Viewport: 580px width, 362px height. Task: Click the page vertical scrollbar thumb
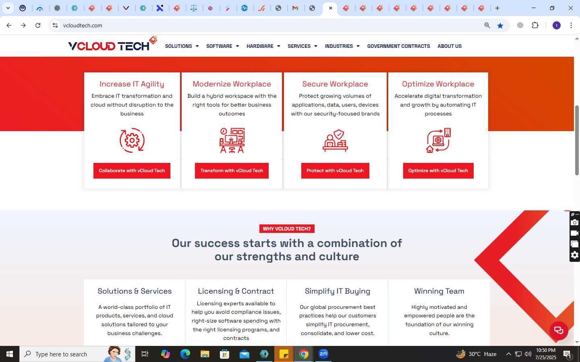(x=577, y=140)
